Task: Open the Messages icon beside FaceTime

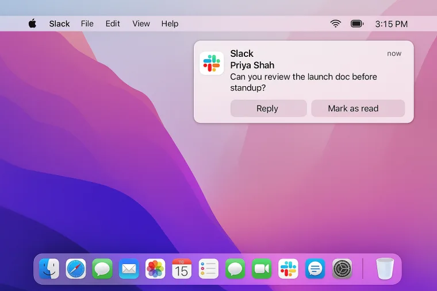Action: 235,269
